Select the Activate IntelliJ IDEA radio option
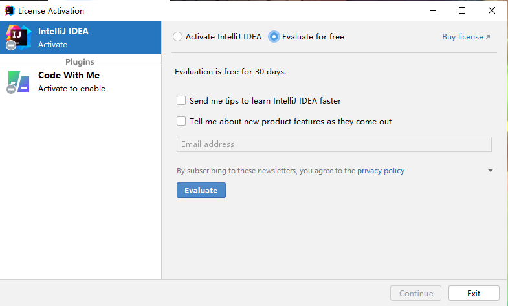The image size is (508, 306). point(178,37)
